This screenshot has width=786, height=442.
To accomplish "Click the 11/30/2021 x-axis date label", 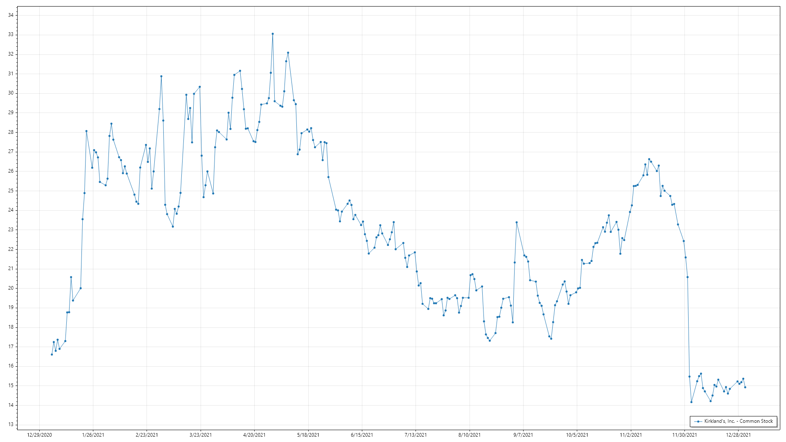I will [x=684, y=435].
